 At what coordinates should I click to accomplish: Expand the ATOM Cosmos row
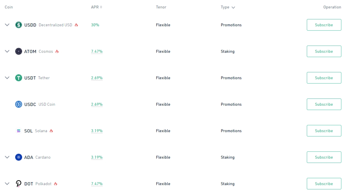click(7, 51)
